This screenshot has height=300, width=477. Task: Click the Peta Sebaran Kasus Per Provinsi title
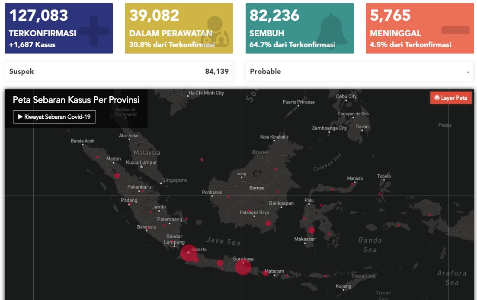(x=76, y=100)
